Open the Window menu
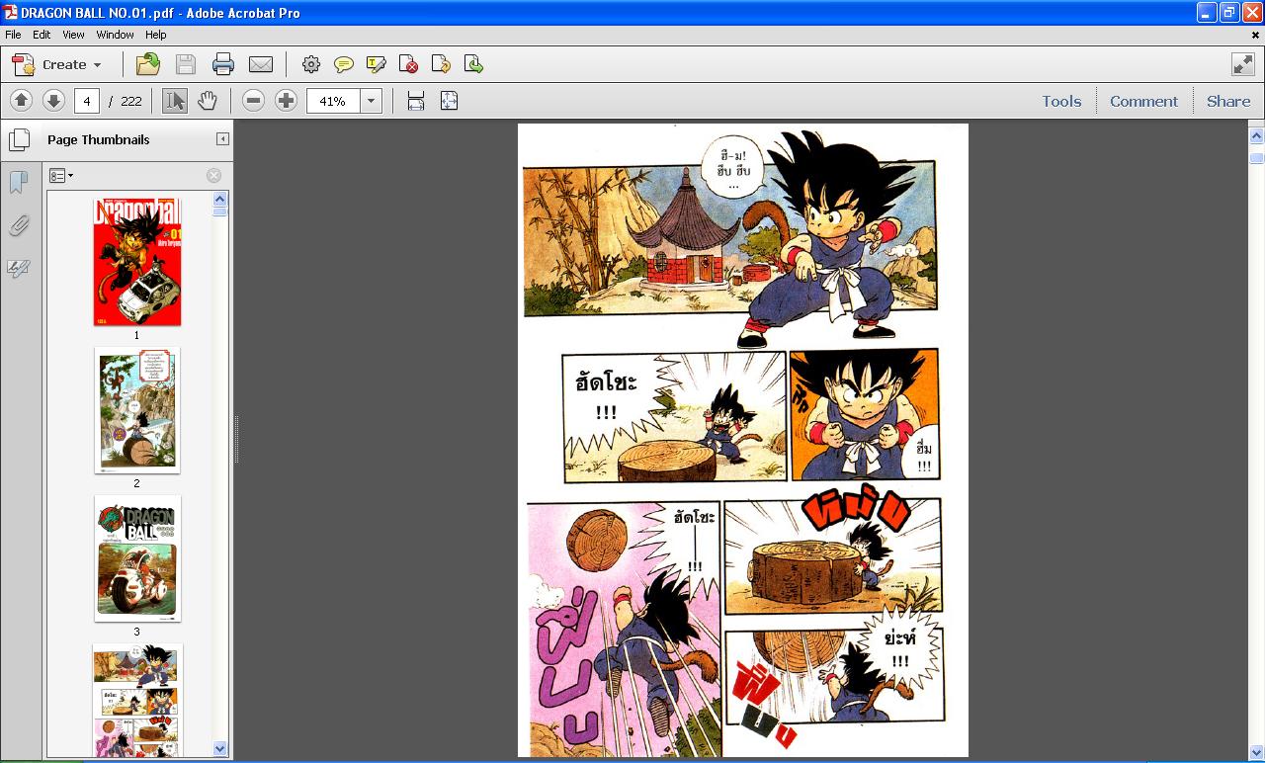Viewport: 1266px width, 763px height. click(115, 35)
